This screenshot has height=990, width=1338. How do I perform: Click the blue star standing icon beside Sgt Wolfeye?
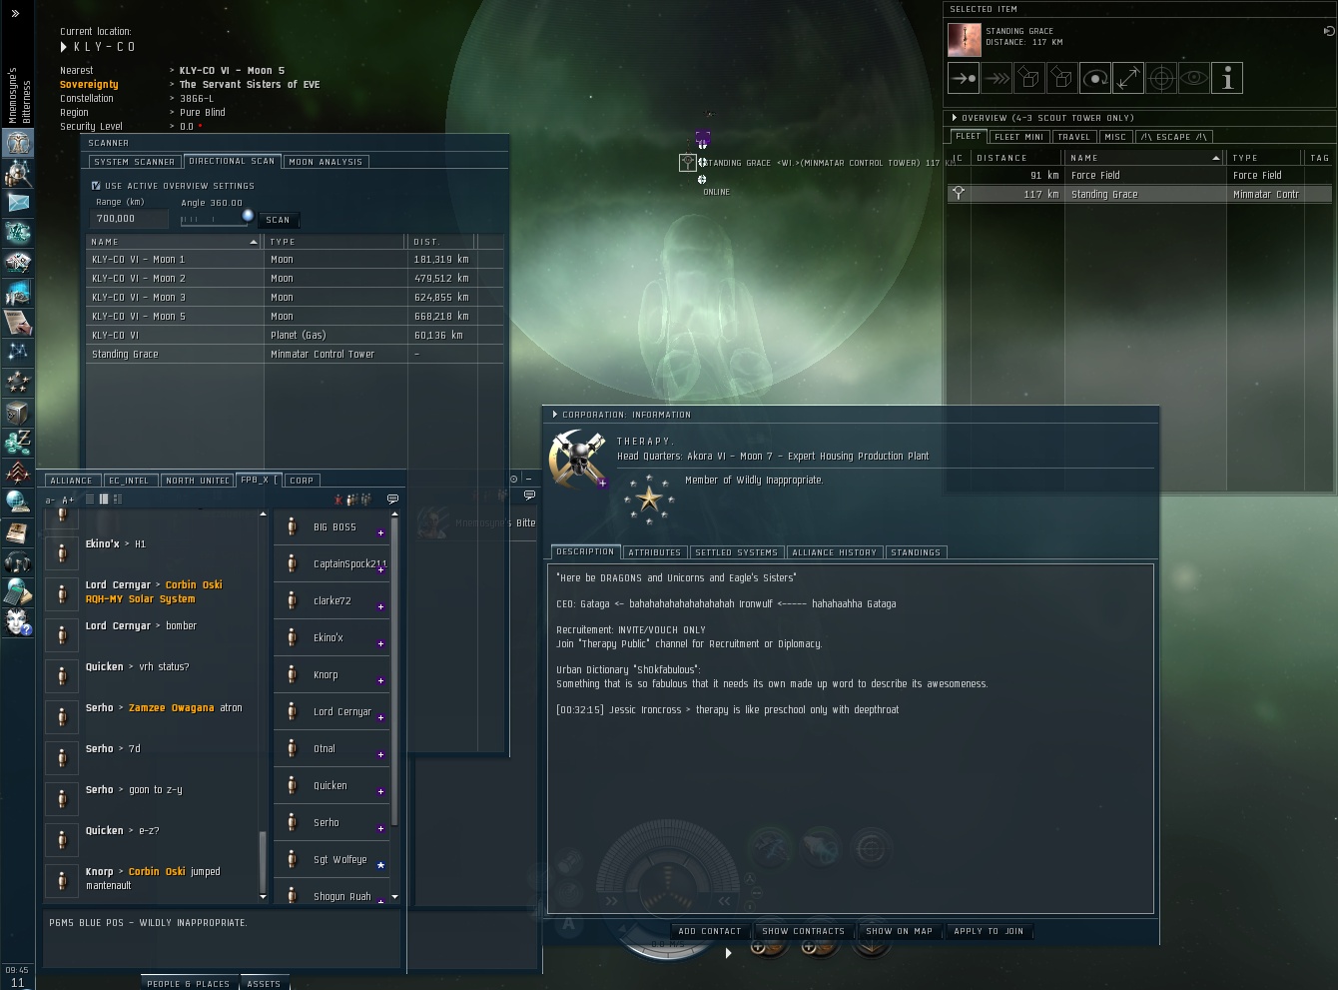pyautogui.click(x=380, y=865)
